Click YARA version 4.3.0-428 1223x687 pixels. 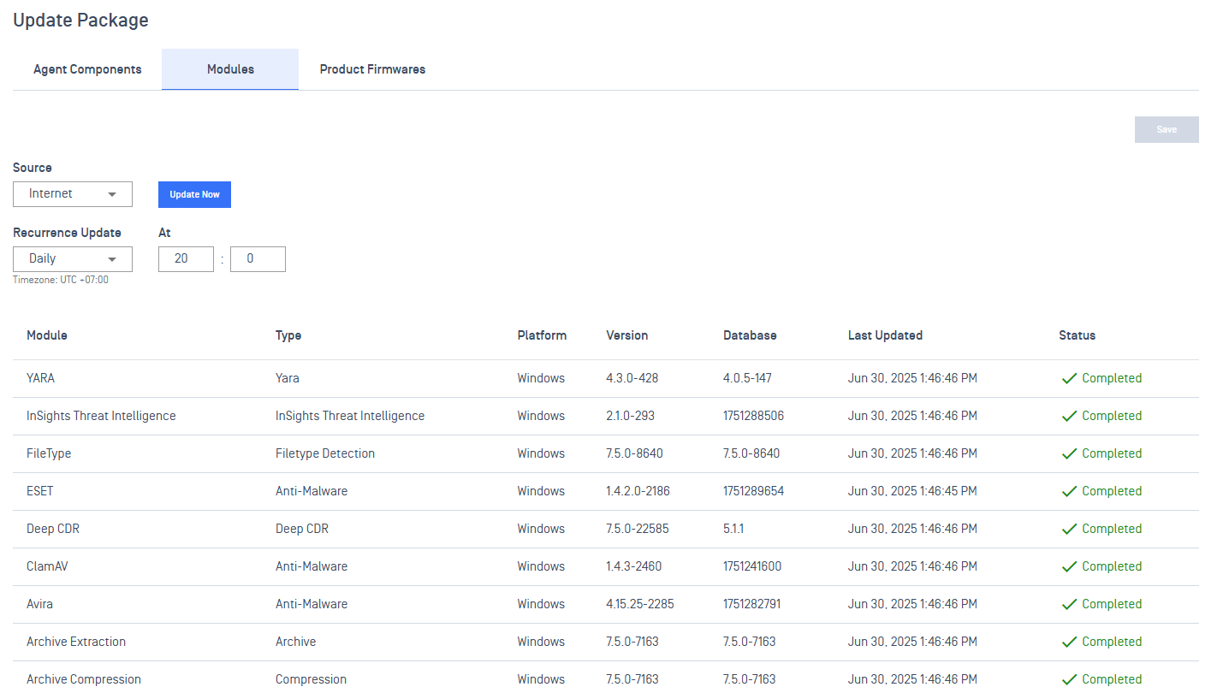pyautogui.click(x=632, y=378)
